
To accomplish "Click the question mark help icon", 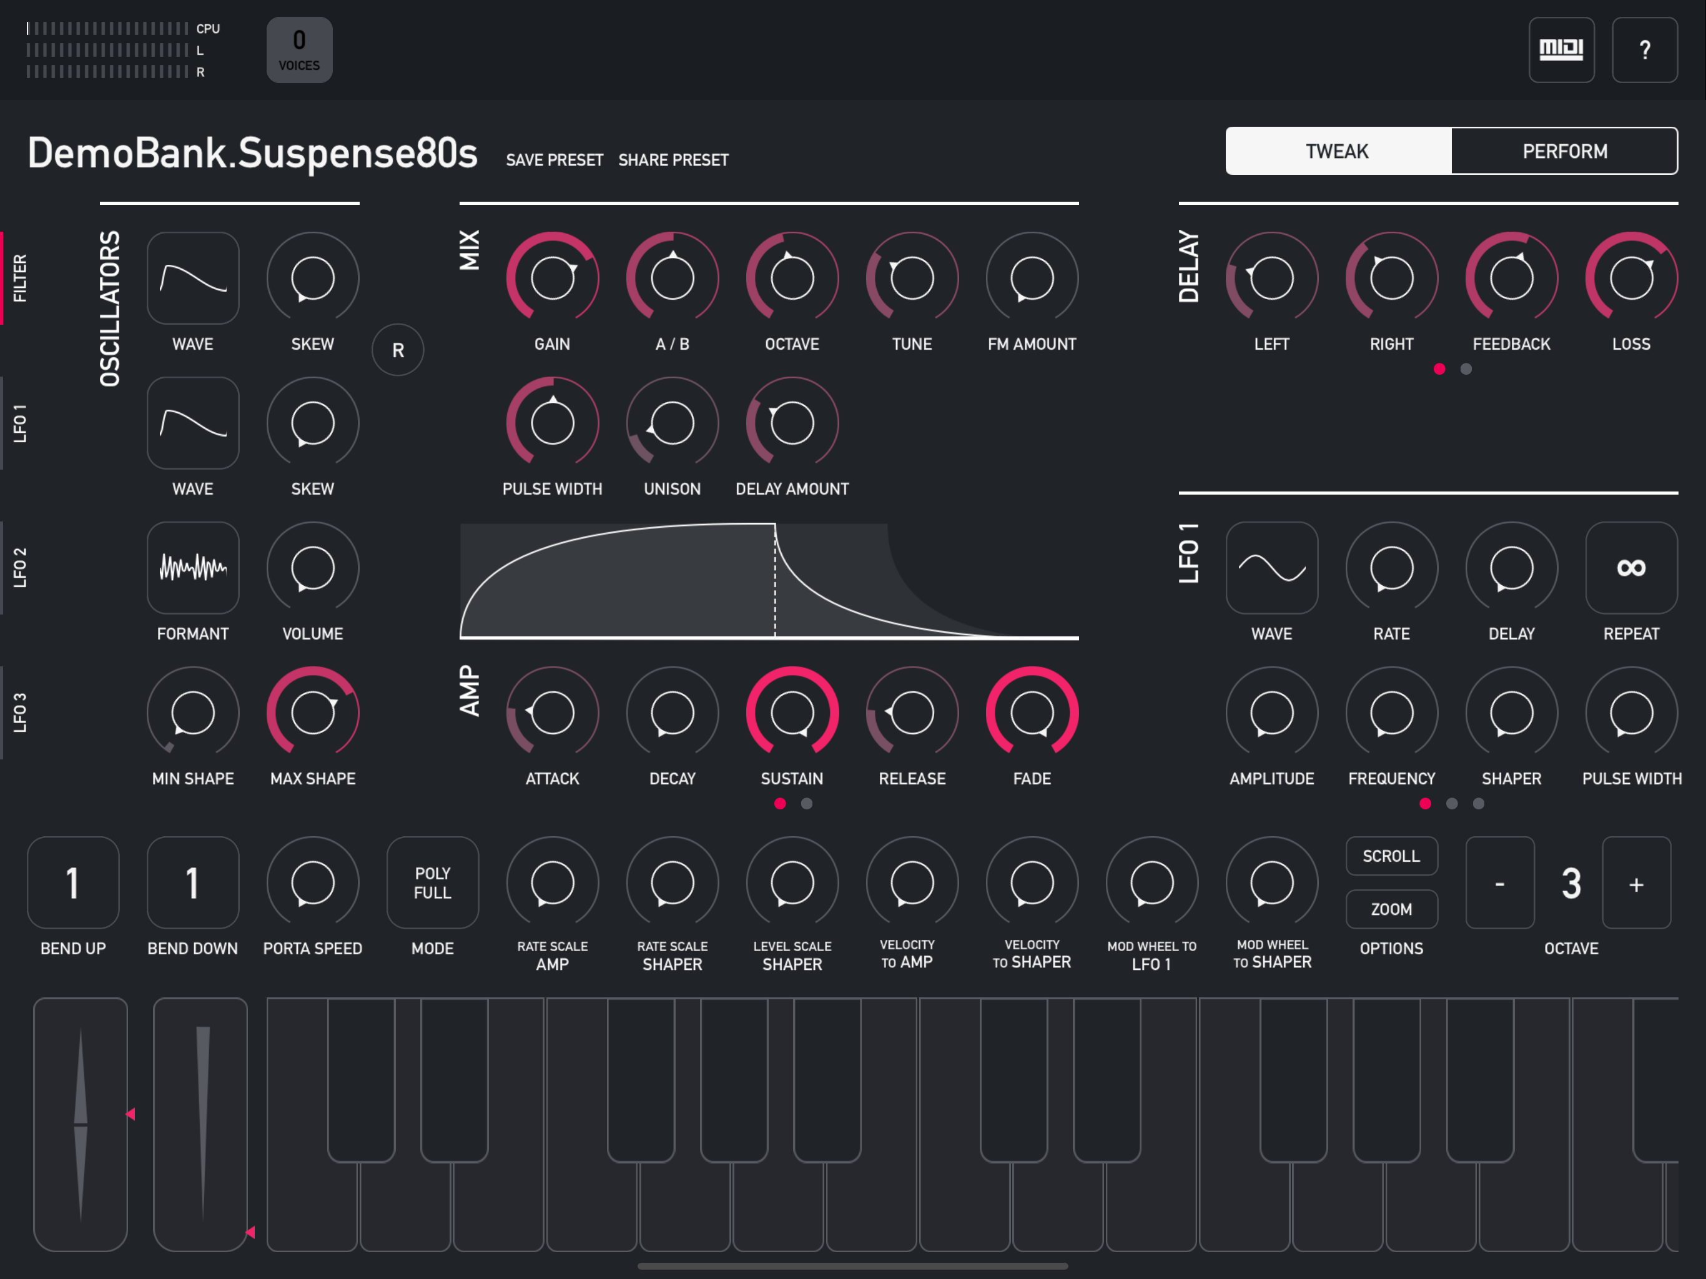I will coord(1644,49).
